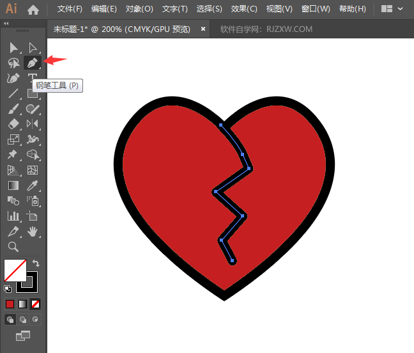The width and height of the screenshot is (414, 353).
Task: Choose the Paintbrush tool
Action: (x=13, y=109)
